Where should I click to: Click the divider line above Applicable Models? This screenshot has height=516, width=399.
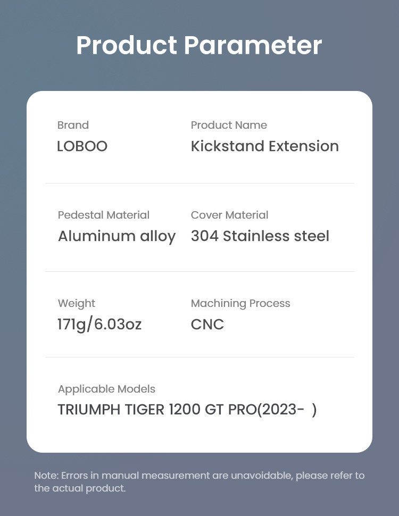(x=199, y=357)
